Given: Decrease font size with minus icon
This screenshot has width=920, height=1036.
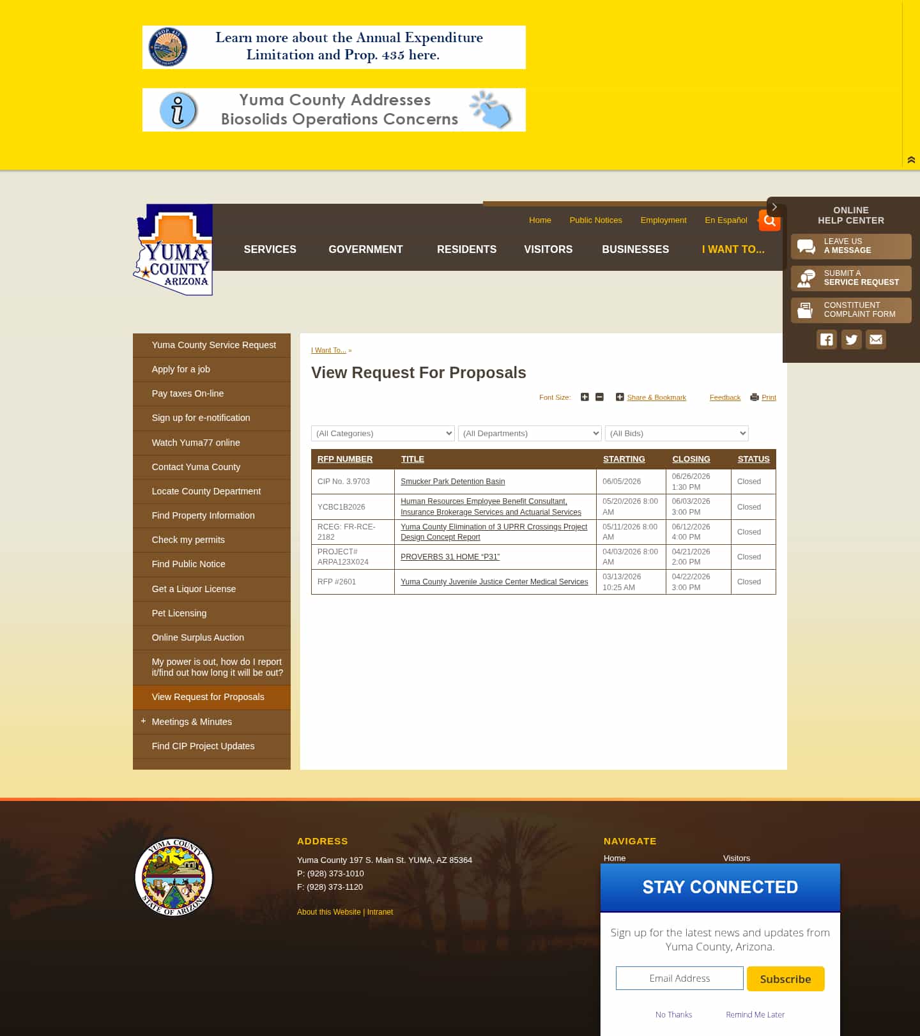Looking at the screenshot, I should point(599,397).
